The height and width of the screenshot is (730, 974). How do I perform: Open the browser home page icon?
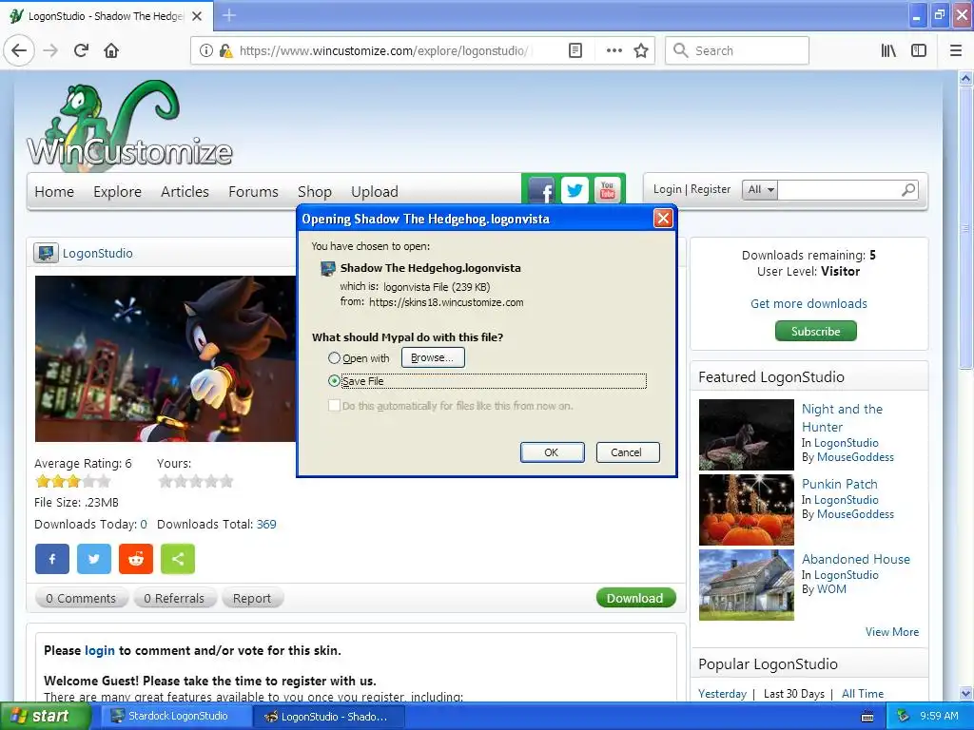pos(111,51)
